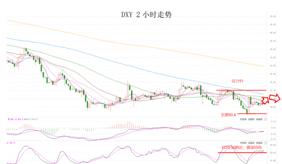Click 换指标 in the KD panel
Image resolution: width=282 pixels, height=164 pixels.
click(x=259, y=143)
